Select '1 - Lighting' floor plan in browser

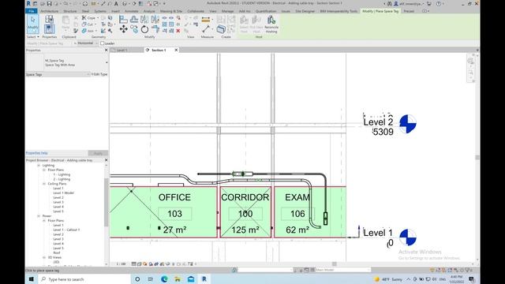pos(62,174)
